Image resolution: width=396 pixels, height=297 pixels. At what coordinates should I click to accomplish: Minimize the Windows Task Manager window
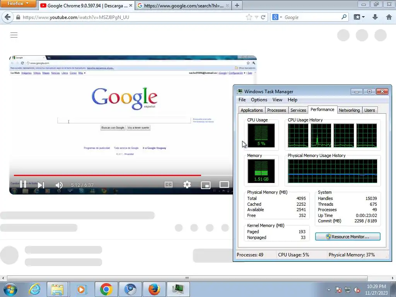click(x=357, y=91)
